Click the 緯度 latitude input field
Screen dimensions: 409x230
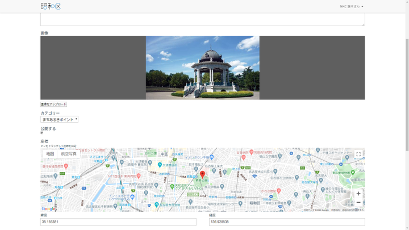[118, 222]
